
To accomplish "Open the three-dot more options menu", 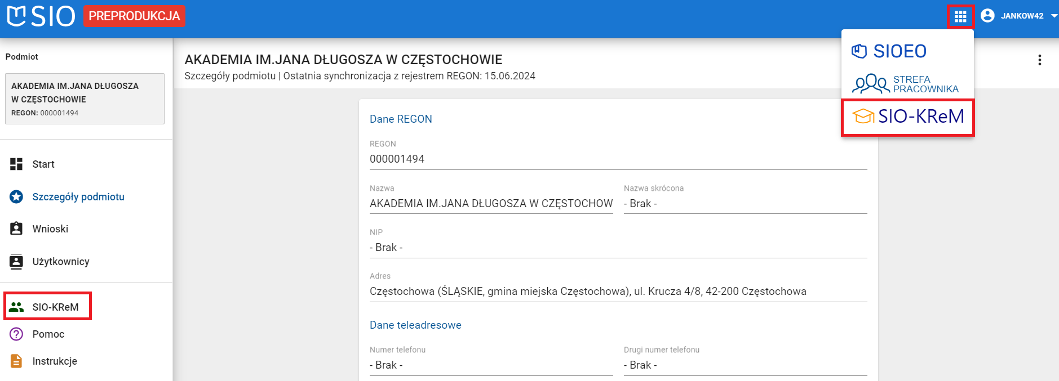I will pyautogui.click(x=1039, y=60).
